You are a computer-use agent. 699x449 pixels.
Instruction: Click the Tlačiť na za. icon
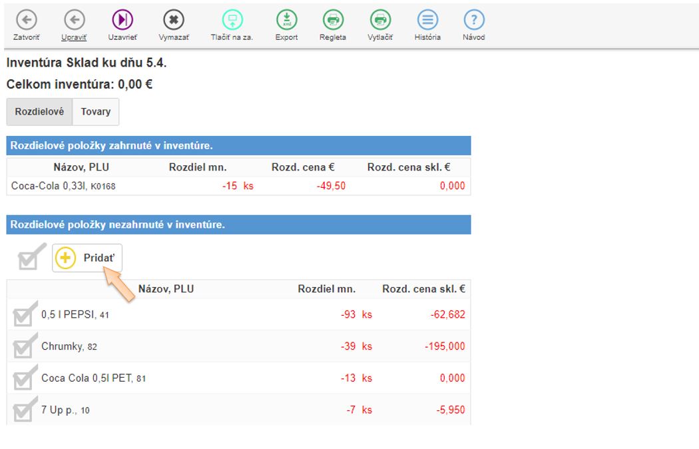(232, 20)
